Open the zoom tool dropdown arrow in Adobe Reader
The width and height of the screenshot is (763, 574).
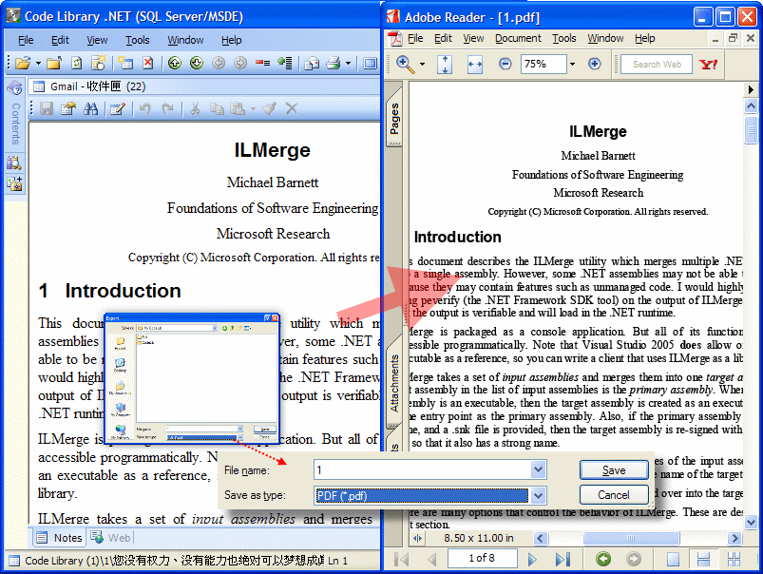[422, 65]
